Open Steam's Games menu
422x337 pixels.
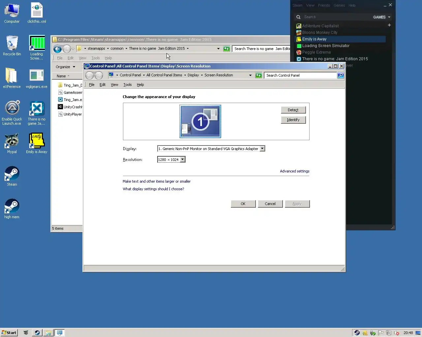pos(339,5)
